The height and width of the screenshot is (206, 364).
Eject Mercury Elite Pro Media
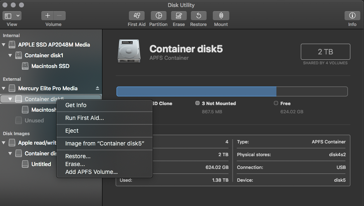click(x=98, y=88)
